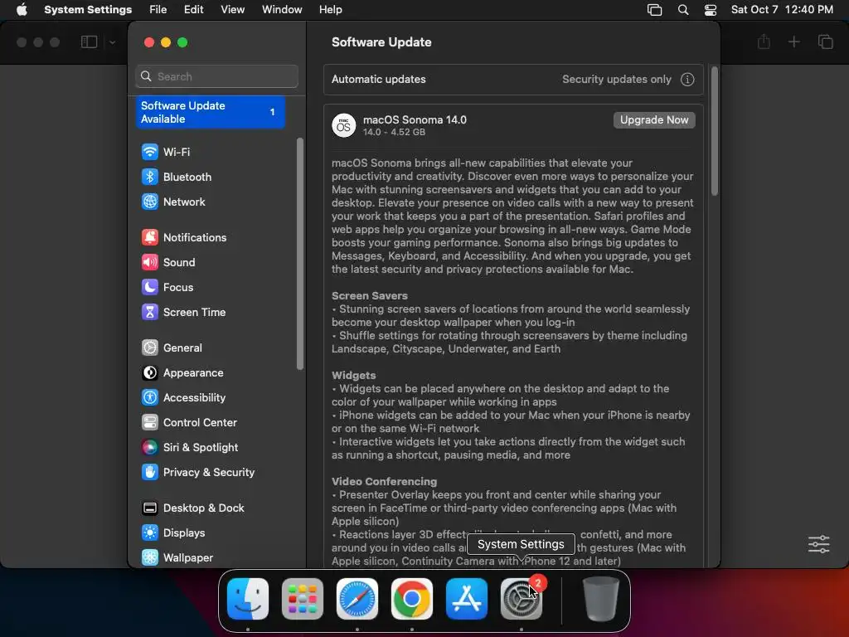Open App Store from the Dock
The height and width of the screenshot is (637, 849).
[467, 599]
